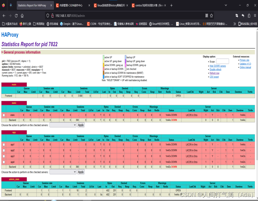
Task: Open mobile device bookmarks folder
Action: (x=248, y=24)
